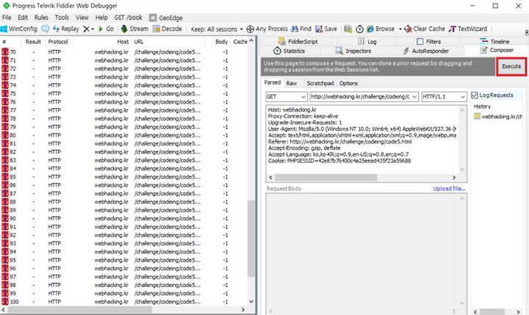Viewport: 529px width, 315px height.
Task: Toggle the Decode toolbar button
Action: click(x=168, y=29)
